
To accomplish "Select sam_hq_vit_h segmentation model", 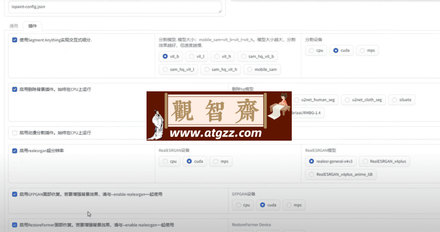I will coord(220,69).
